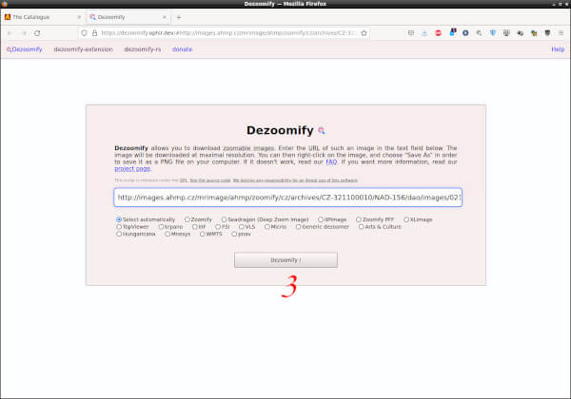Select the krpano radio option
This screenshot has width=571, height=399.
[161, 227]
